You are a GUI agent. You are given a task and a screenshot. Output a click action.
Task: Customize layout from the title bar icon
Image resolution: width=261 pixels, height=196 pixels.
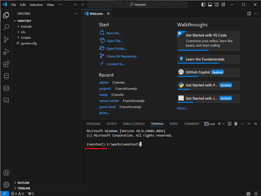tap(223, 5)
